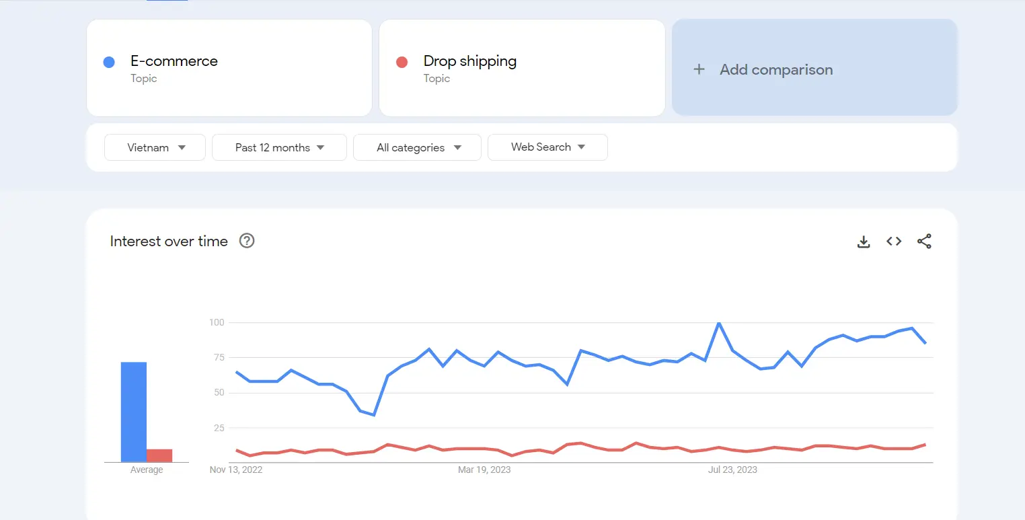Open the Vietnam region dropdown
Screen dimensions: 1025x520
coord(154,147)
